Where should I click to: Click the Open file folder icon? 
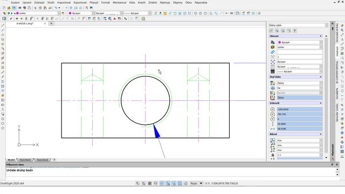click(9, 8)
